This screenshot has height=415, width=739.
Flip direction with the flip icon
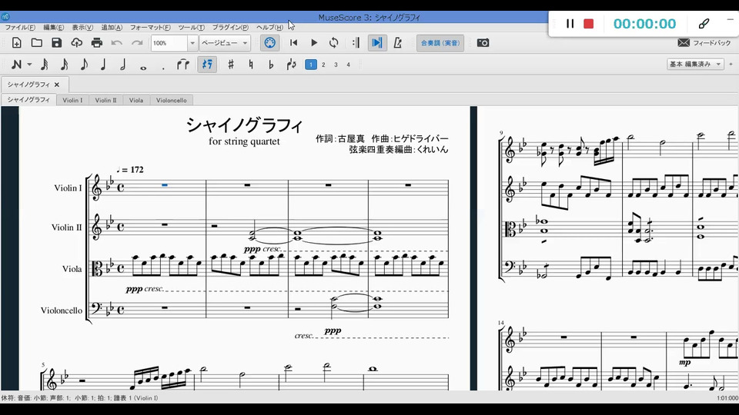(291, 65)
